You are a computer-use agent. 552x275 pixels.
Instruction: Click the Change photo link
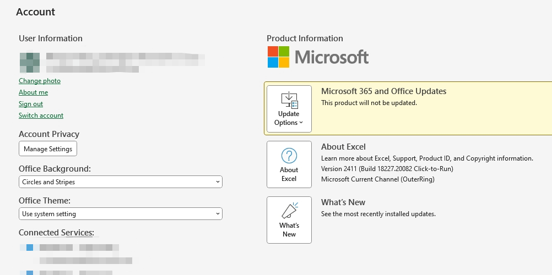(x=40, y=81)
